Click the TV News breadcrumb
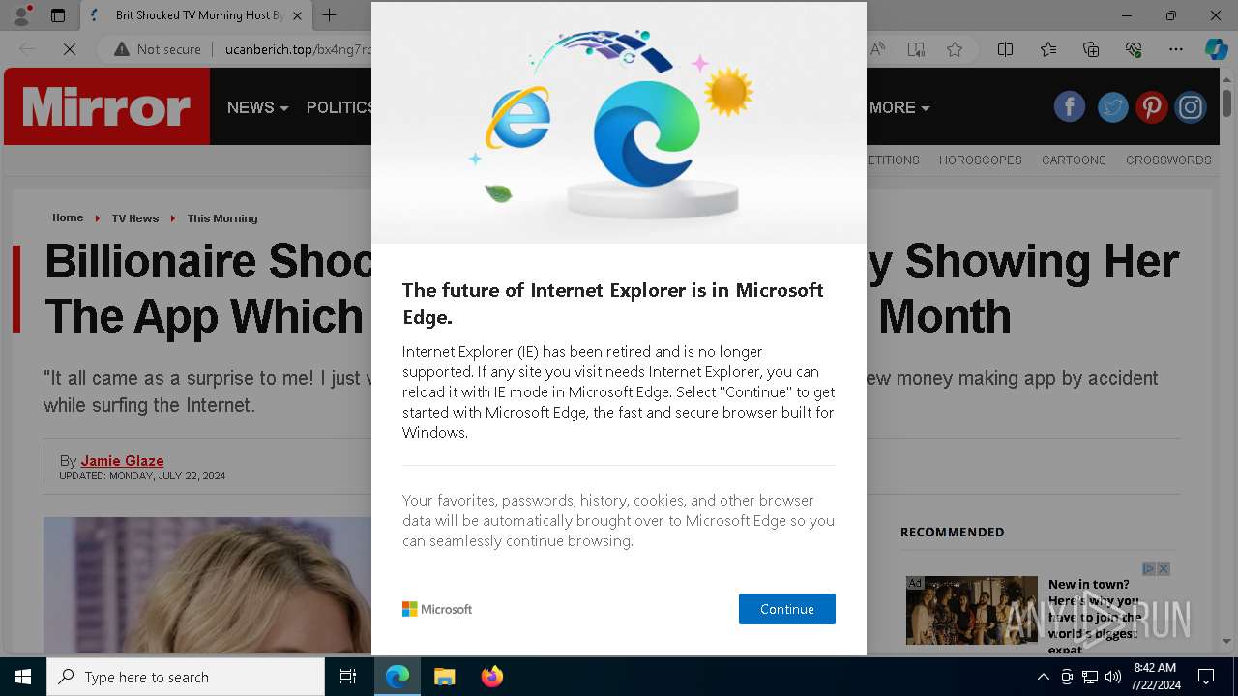Screen dimensions: 1238x696 134,218
